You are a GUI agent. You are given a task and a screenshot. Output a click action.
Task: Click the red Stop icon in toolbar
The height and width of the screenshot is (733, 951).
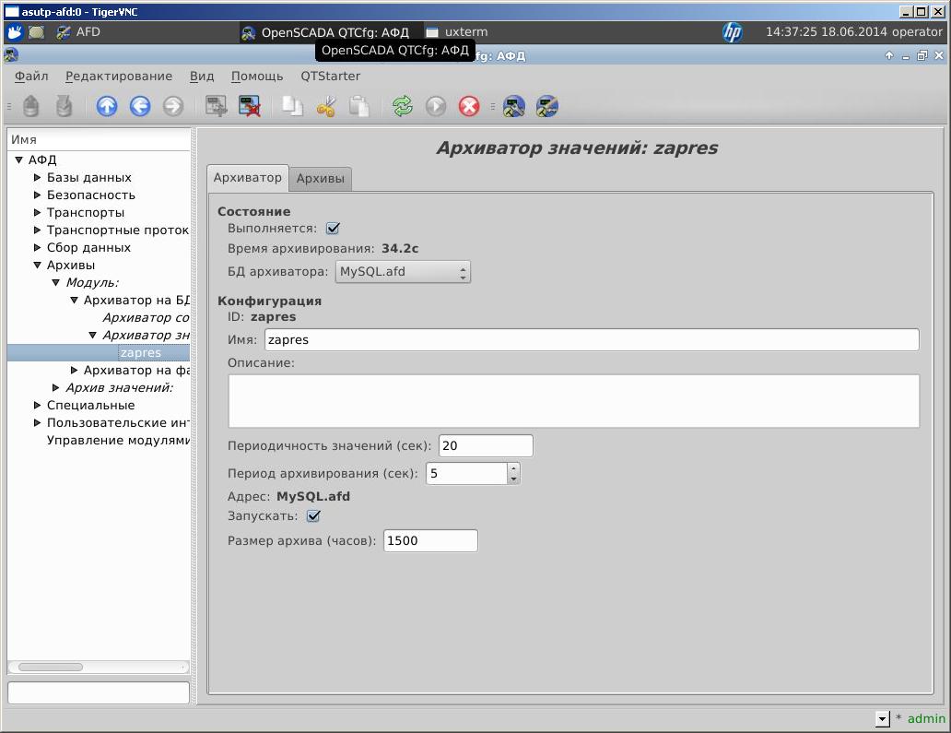[x=469, y=107]
